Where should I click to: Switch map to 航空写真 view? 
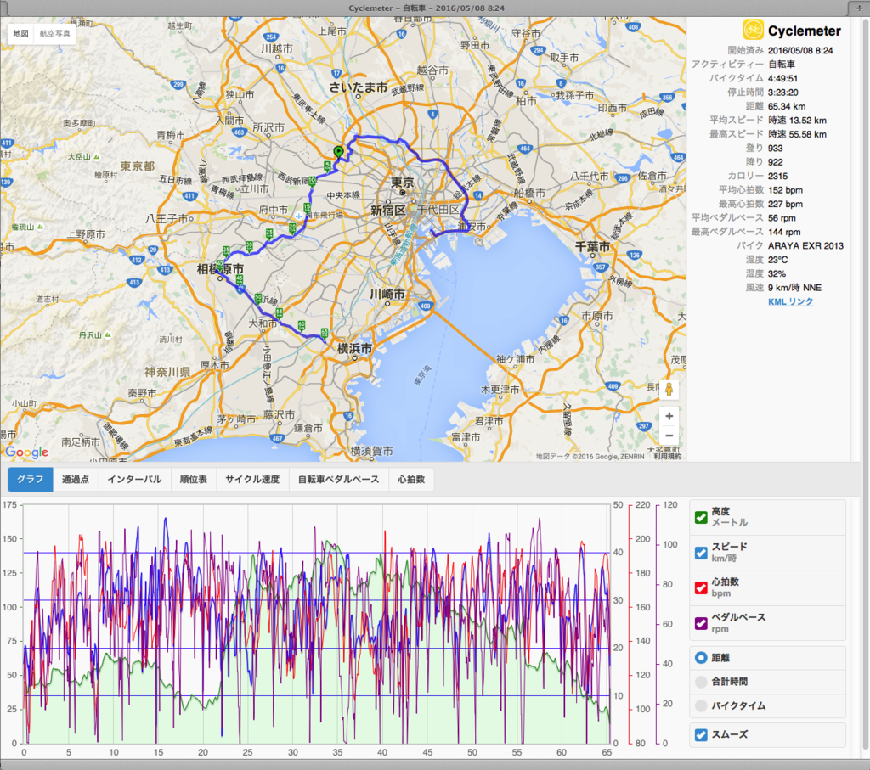(x=55, y=33)
